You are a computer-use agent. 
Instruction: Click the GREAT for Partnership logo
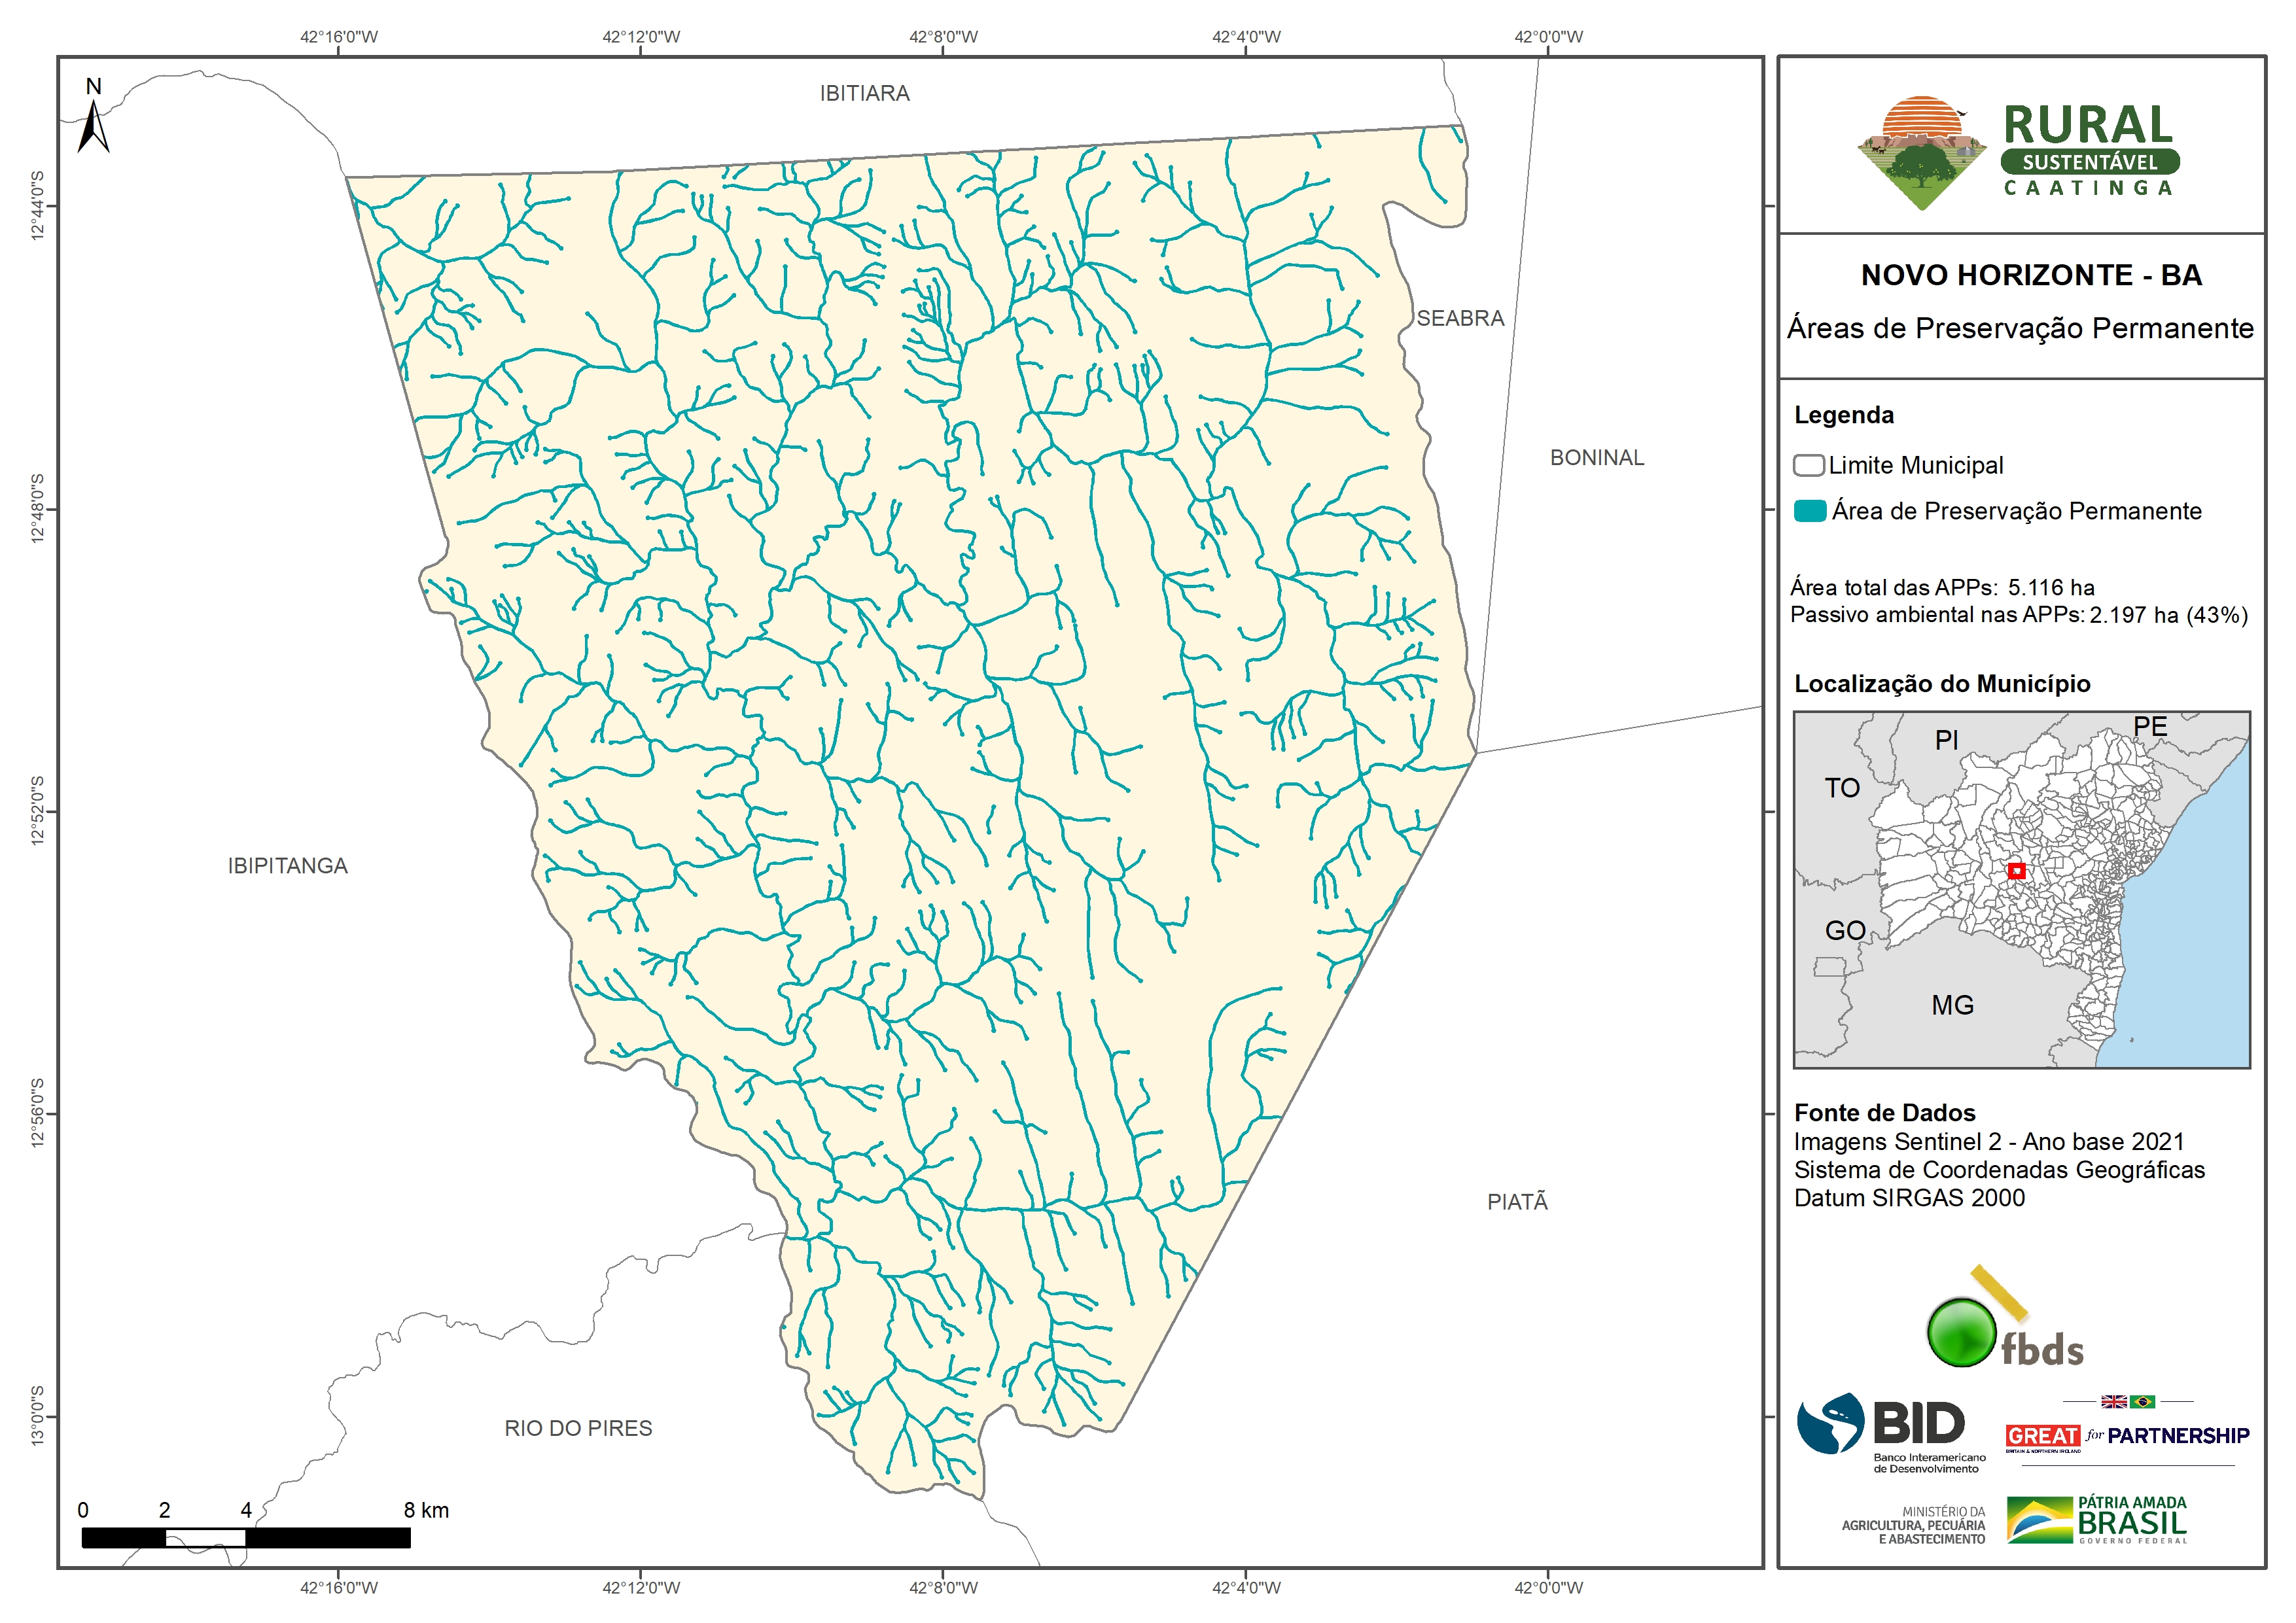[2127, 1436]
